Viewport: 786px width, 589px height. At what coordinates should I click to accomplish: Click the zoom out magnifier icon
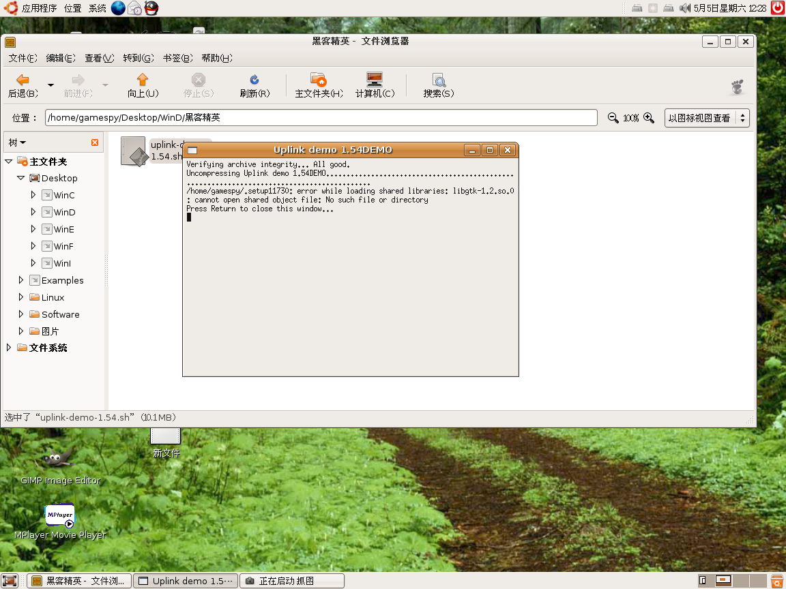[x=613, y=118]
